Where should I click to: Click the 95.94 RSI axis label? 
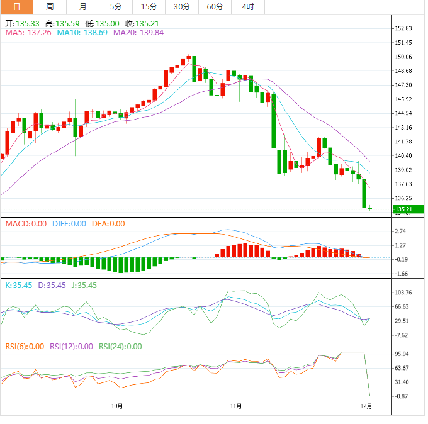tap(402, 354)
